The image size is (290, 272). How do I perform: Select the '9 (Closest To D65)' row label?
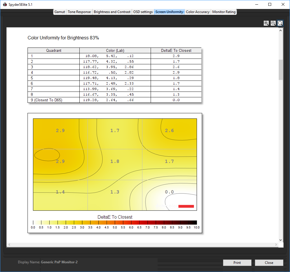(46, 100)
